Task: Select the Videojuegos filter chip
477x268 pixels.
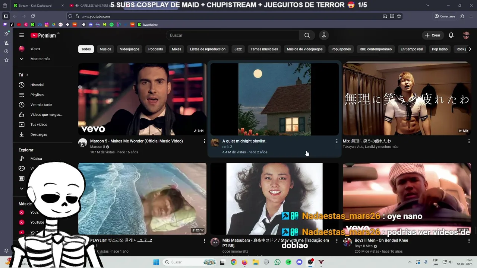Action: 130,49
